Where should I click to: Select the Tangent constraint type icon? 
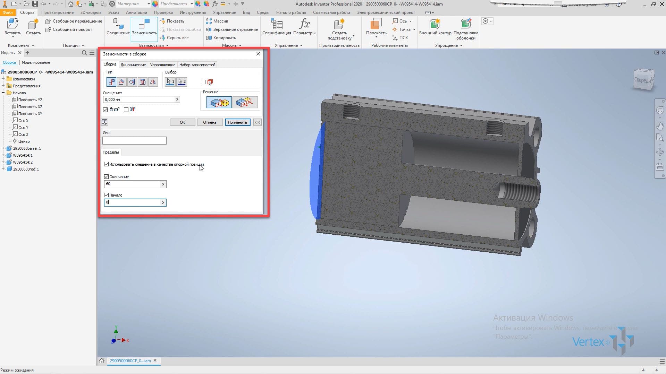coord(132,82)
